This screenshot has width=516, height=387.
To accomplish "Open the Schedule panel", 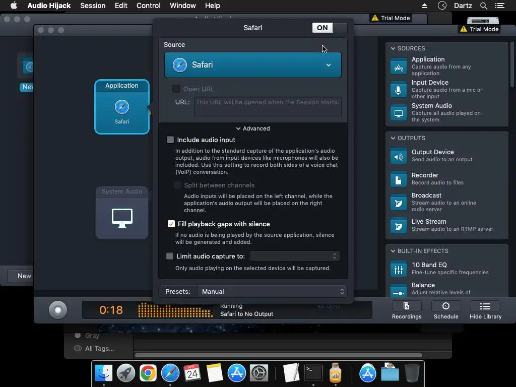I will click(446, 310).
